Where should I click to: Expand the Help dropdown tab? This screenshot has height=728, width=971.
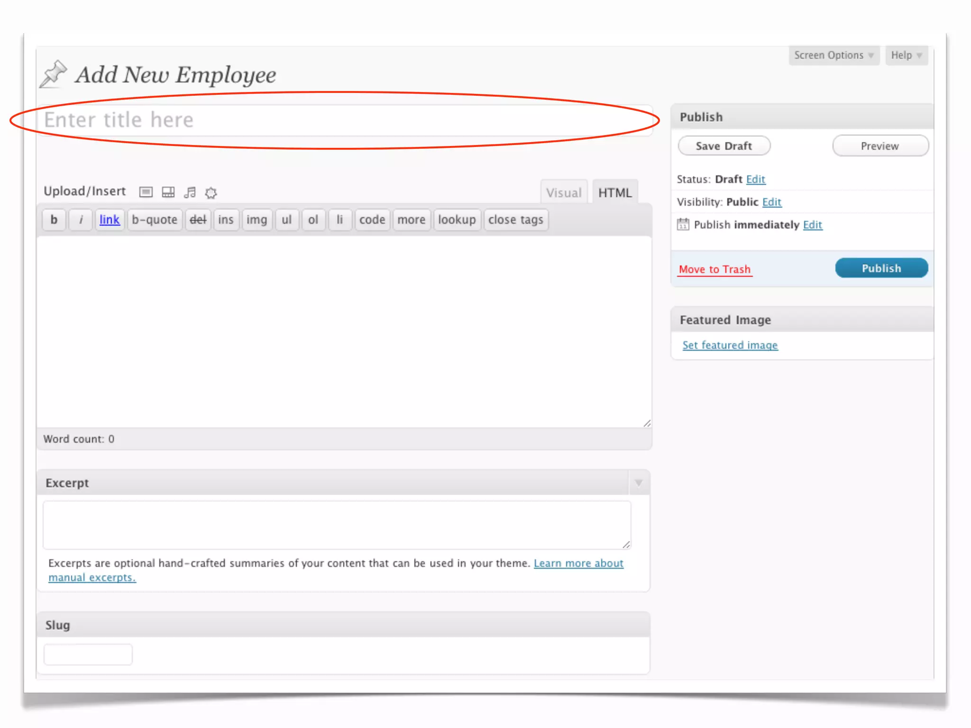tap(906, 55)
